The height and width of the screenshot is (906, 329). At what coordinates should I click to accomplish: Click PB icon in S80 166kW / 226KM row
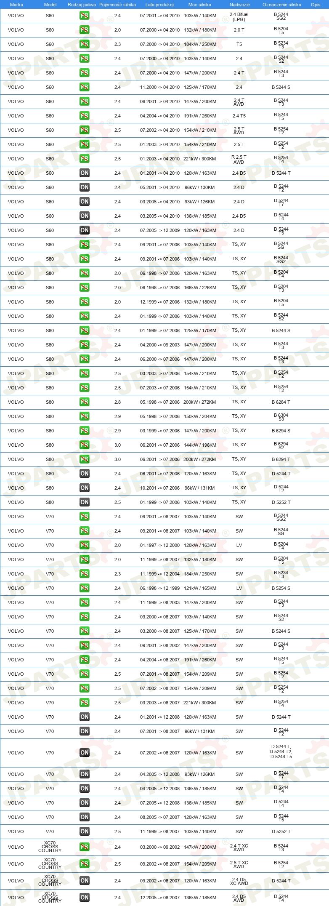(x=85, y=288)
